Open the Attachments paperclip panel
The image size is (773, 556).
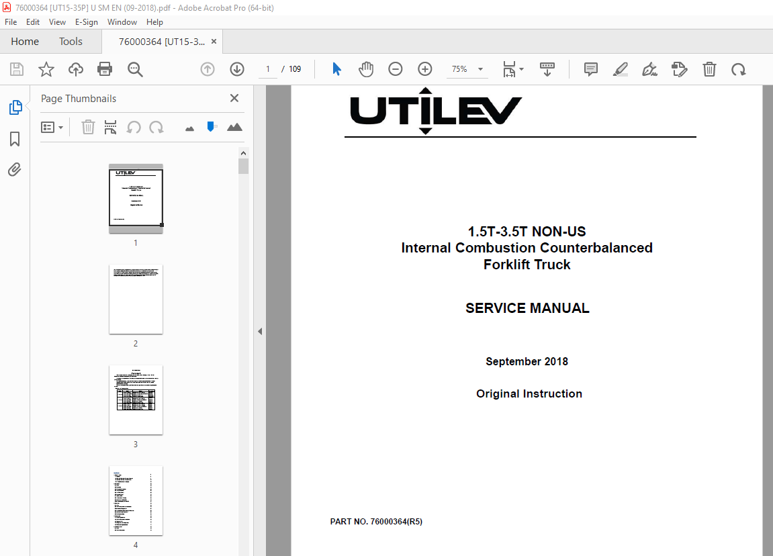(15, 170)
